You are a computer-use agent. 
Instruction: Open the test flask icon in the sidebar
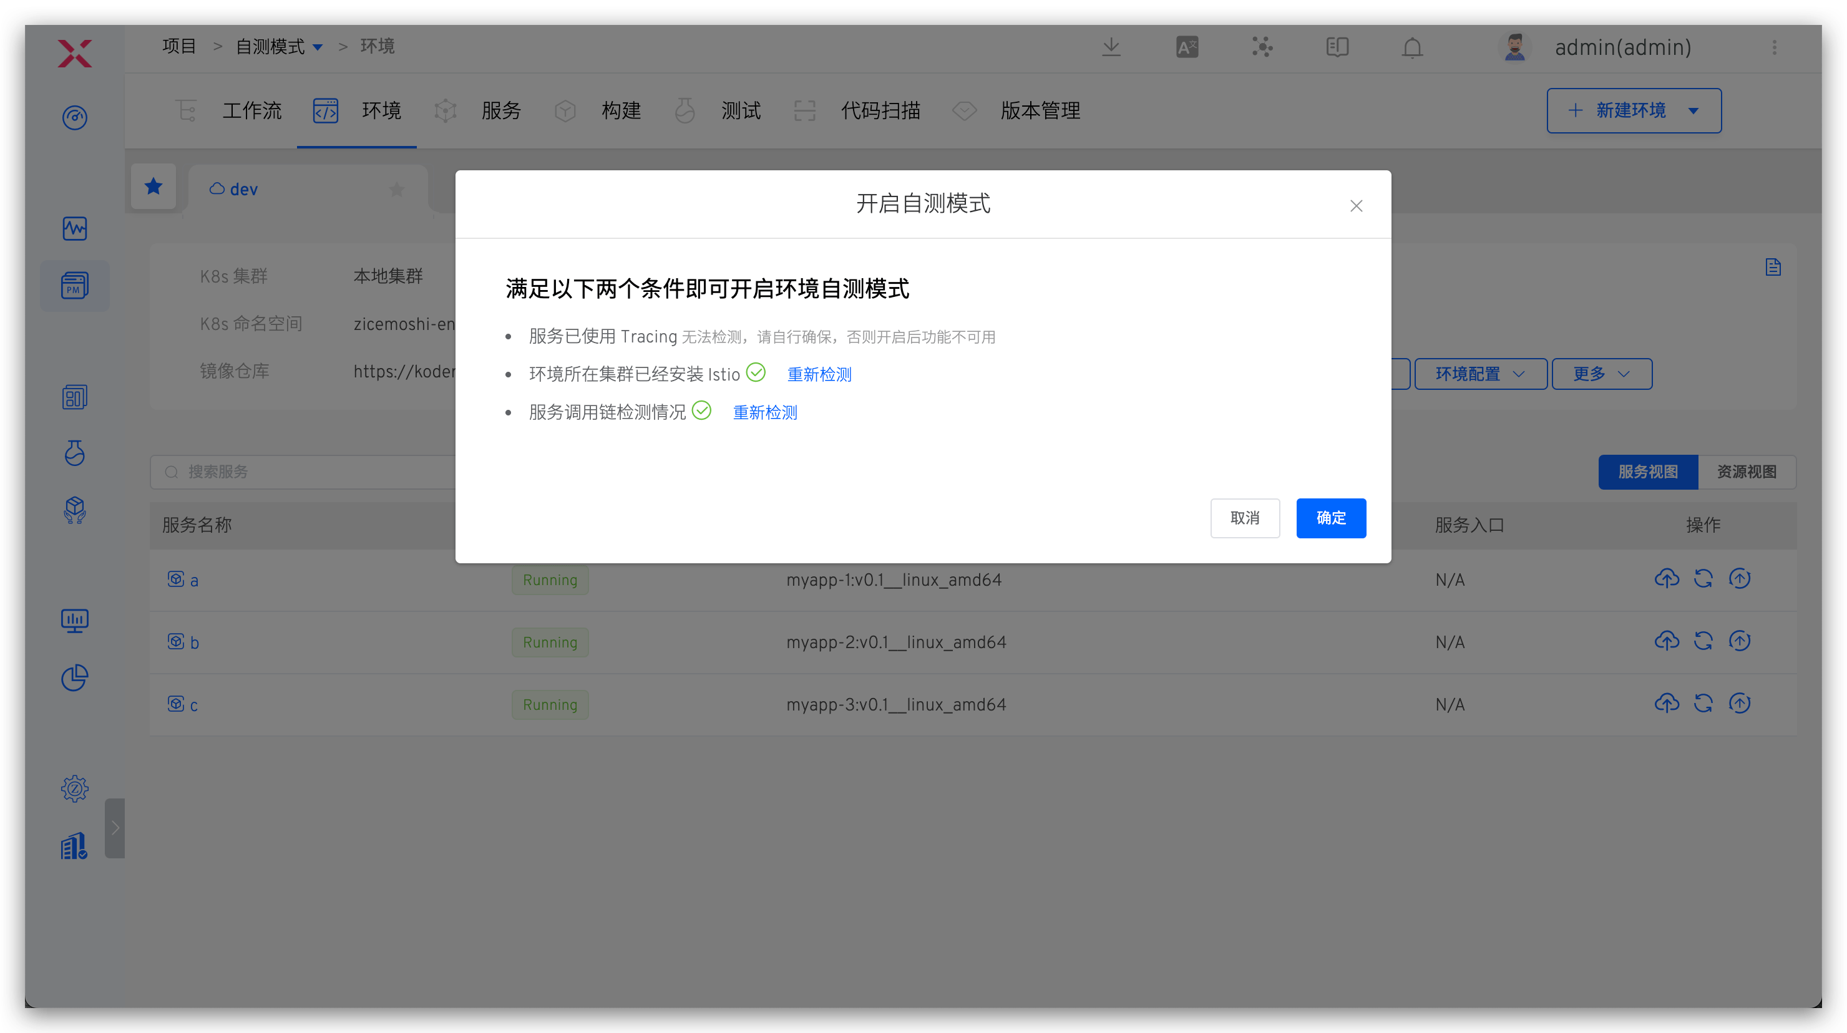click(75, 453)
